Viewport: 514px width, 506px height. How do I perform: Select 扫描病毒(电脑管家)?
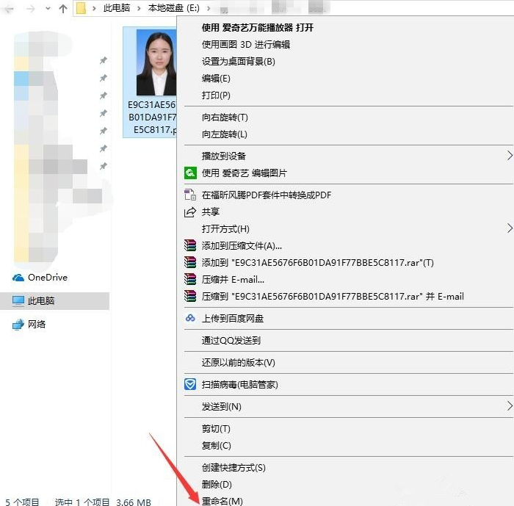[x=239, y=384]
